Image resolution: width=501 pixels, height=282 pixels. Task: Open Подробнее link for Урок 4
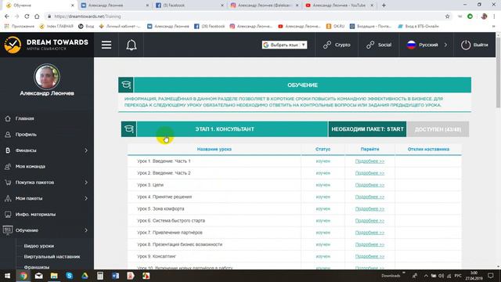[x=369, y=197]
